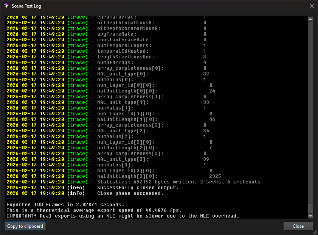Click the "Close phase succeeded." log entry
Screen dimensions: 318x235
point(130,193)
